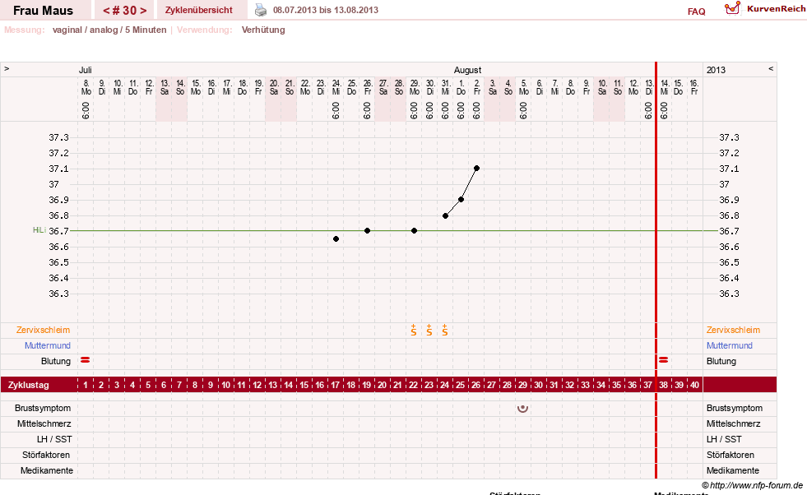The width and height of the screenshot is (807, 495).
Task: Open the KurvenReich logo
Action: pyautogui.click(x=765, y=9)
